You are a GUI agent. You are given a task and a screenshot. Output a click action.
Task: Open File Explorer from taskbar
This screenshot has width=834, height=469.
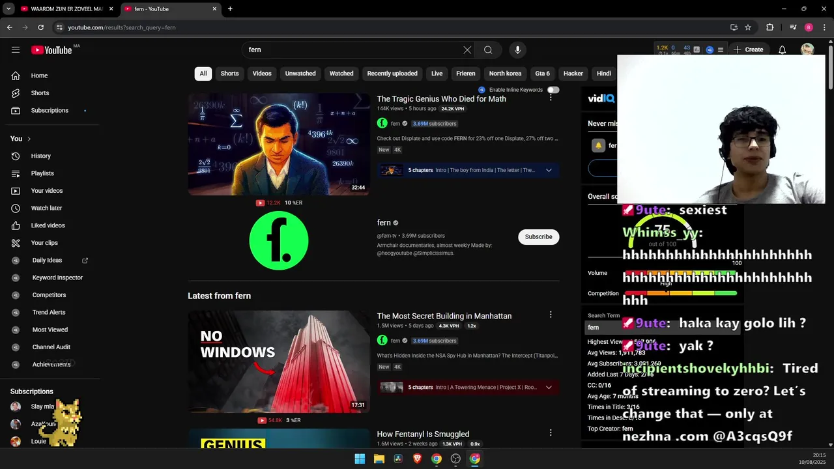[379, 459]
